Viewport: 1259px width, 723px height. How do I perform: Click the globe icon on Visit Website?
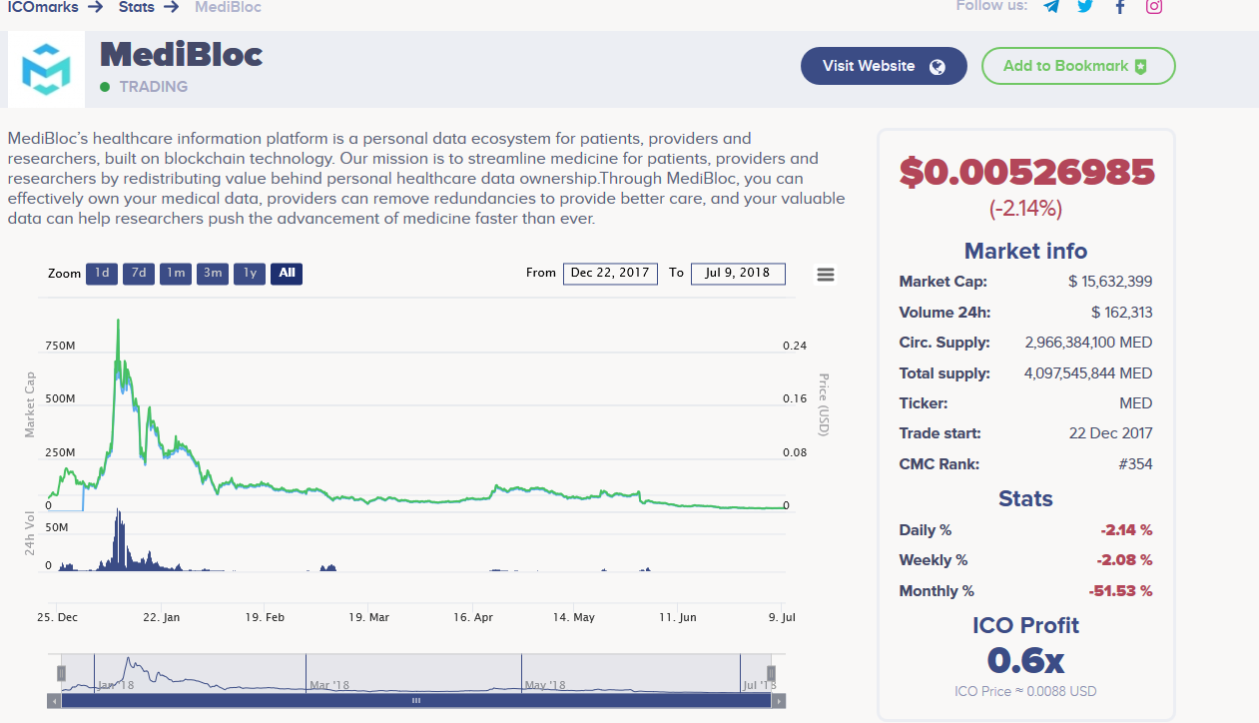coord(937,66)
